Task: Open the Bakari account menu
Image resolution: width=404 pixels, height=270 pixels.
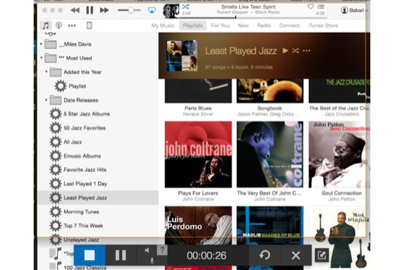Action: point(354,10)
